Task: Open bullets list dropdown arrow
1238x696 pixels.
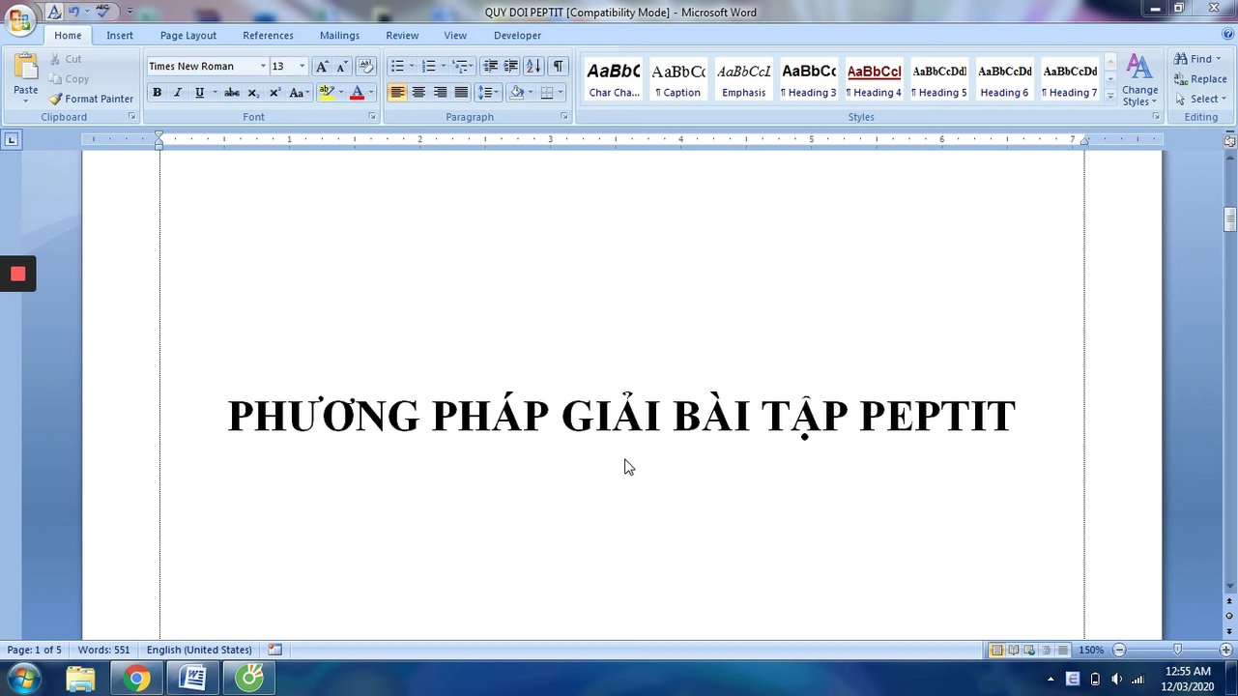Action: (412, 66)
